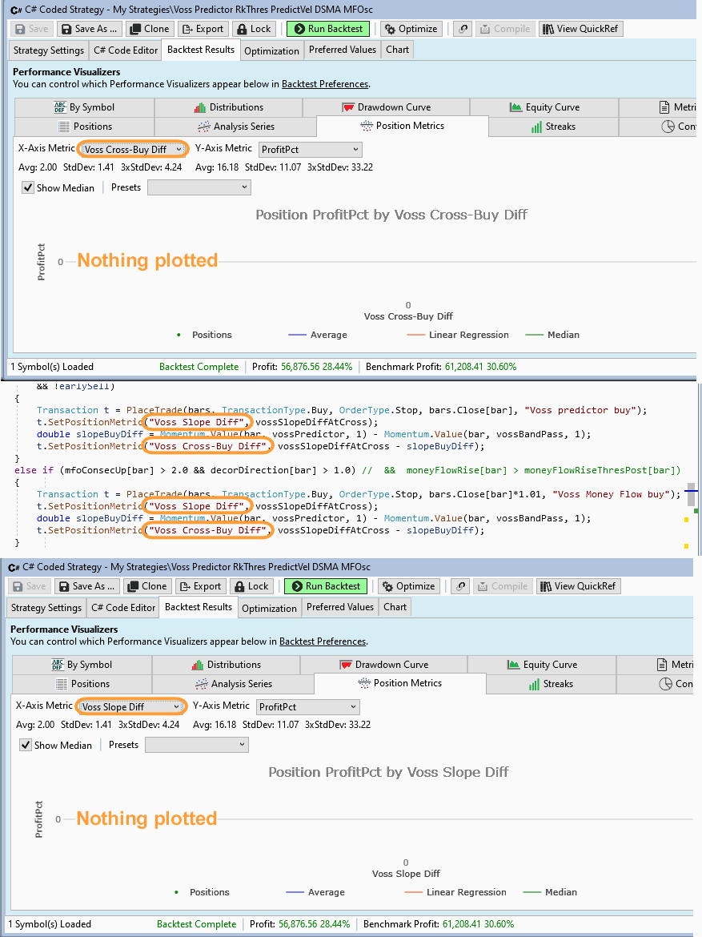Disable Show Median in the top panel
This screenshot has width=702, height=937.
30,187
